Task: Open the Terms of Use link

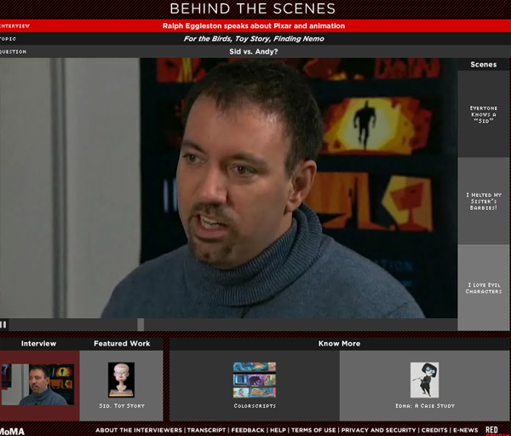Action: [x=313, y=430]
